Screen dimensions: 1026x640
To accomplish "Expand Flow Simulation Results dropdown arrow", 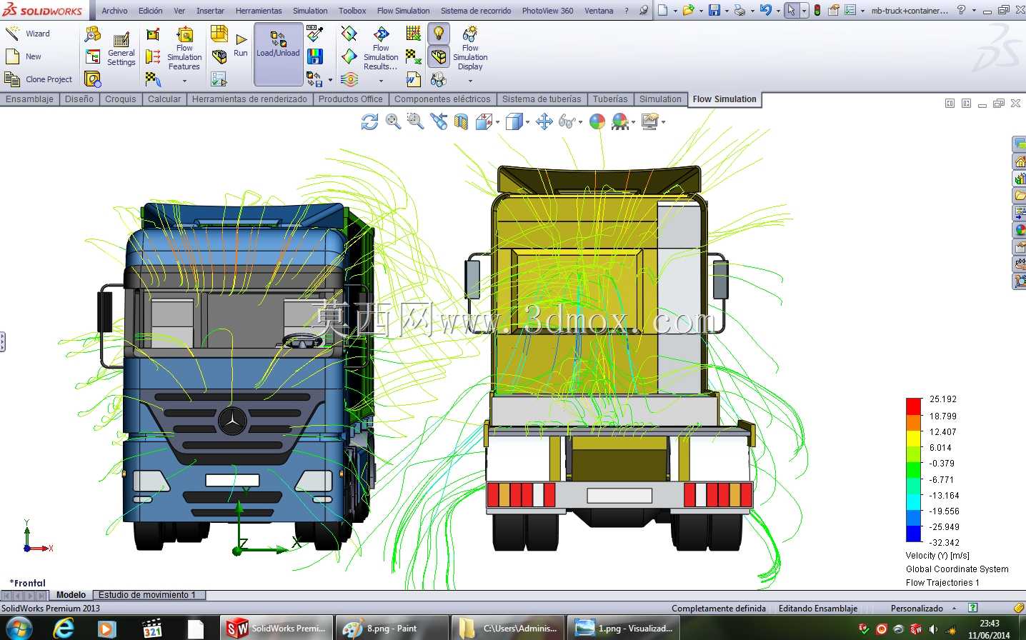I will [381, 81].
